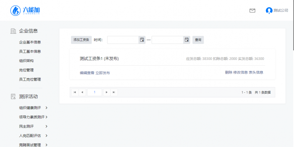Viewport: 294px width, 147px height.
Task: Open the end date calendar picker
Action: point(187,40)
